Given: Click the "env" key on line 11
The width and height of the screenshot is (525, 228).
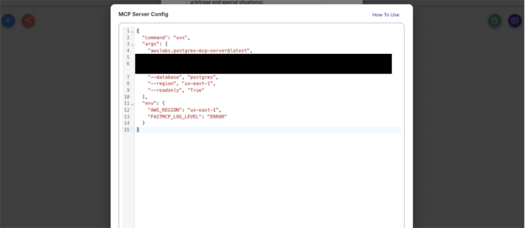Looking at the screenshot, I should pos(149,103).
